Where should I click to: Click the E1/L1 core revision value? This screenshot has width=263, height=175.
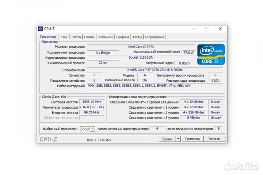click(216, 80)
